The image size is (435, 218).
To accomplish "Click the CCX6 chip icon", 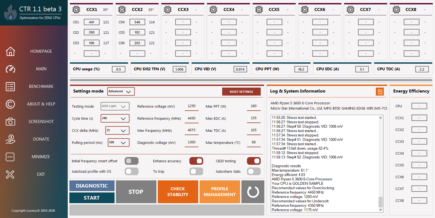I will pos(305,10).
